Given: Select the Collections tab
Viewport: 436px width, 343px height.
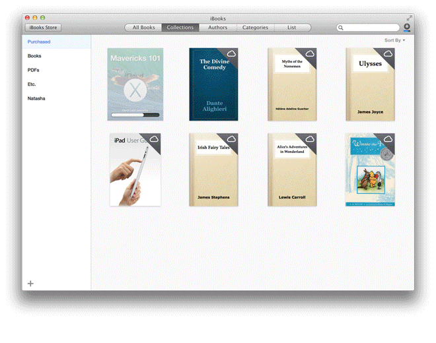Looking at the screenshot, I should [180, 28].
